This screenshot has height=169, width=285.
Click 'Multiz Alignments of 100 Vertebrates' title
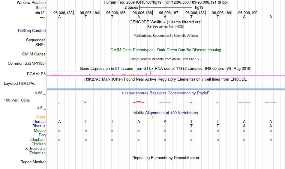point(166,113)
